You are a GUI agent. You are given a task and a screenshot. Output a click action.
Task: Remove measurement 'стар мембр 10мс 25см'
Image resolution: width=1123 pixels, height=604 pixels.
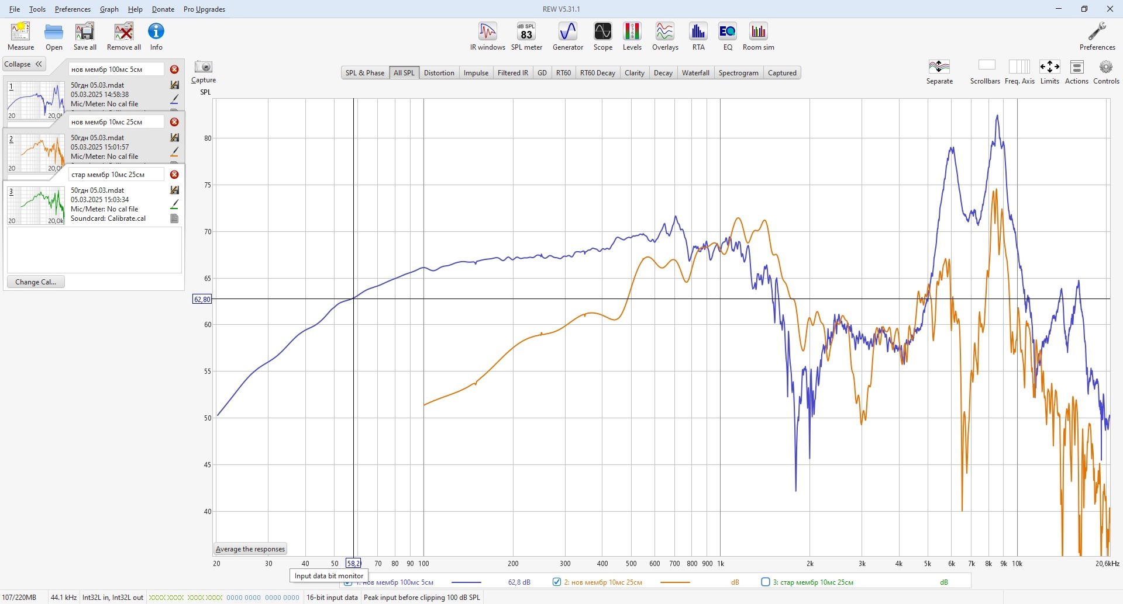coord(174,175)
